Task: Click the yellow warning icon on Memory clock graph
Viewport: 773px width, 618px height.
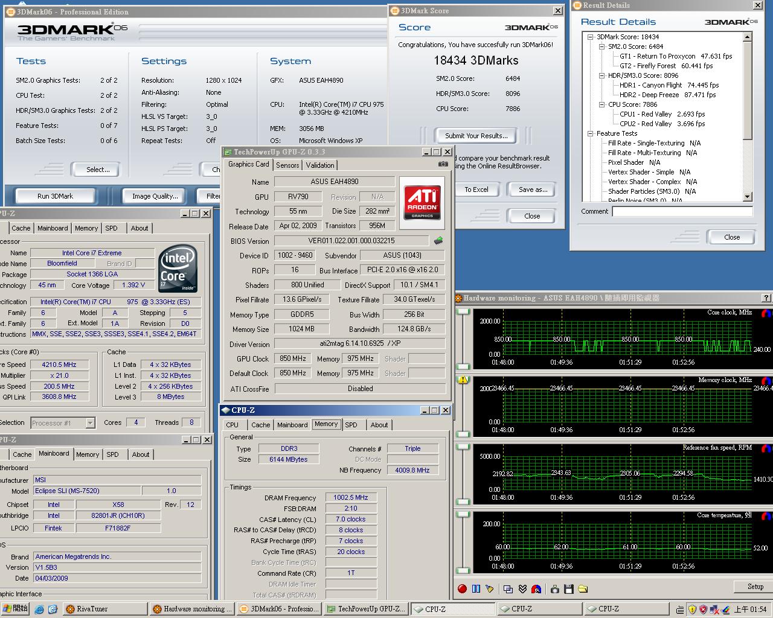Action: 463,380
